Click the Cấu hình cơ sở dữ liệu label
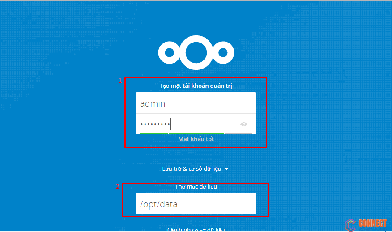Screen dimensions: 392x232 point(196,229)
